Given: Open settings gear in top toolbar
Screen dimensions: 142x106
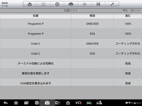Looking at the screenshot, I should click(57, 4).
